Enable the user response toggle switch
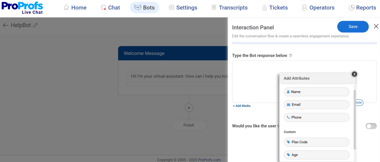The image size is (380, 162). [371, 126]
